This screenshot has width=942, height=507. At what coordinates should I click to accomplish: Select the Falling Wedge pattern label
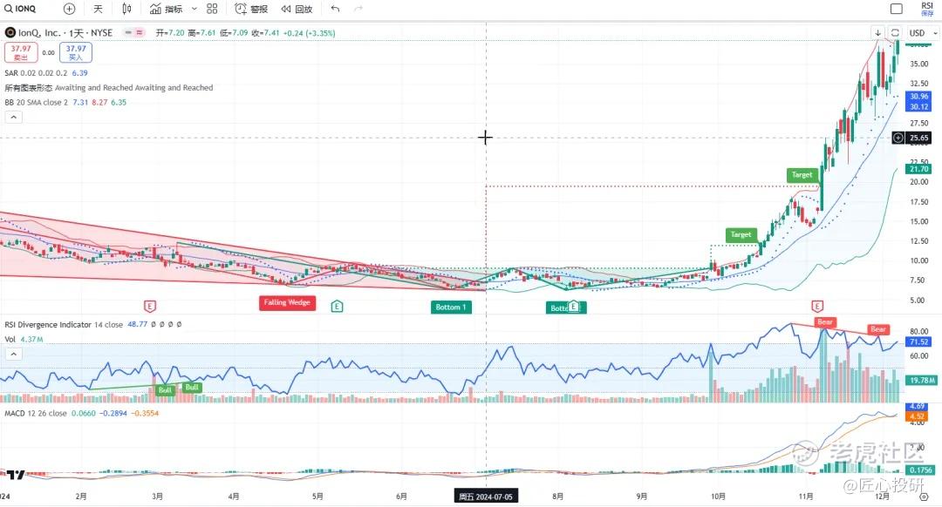tap(287, 302)
